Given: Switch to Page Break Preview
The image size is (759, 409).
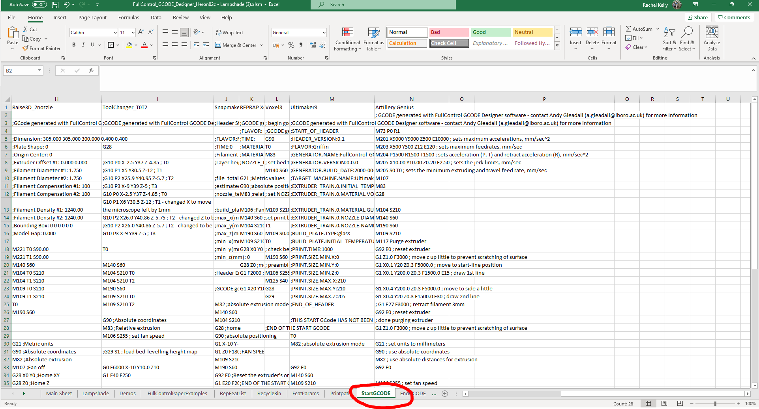Looking at the screenshot, I should tap(680, 403).
